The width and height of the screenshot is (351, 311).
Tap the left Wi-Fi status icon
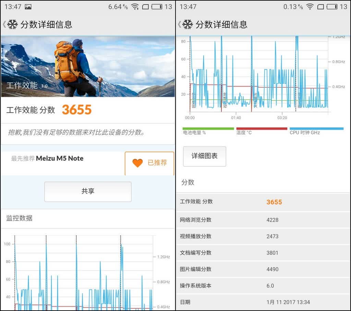pyautogui.click(x=135, y=7)
